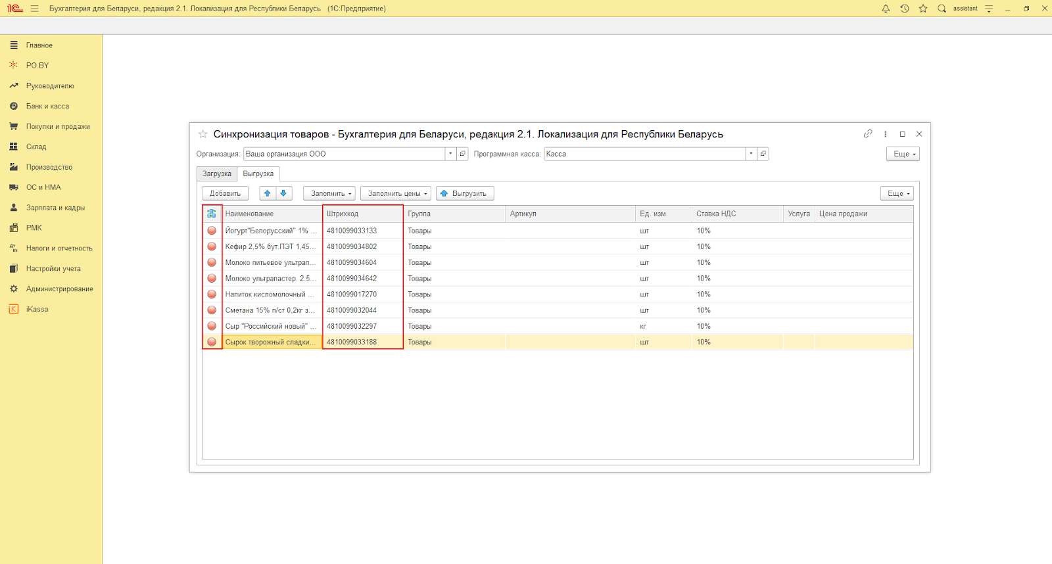The height and width of the screenshot is (564, 1052).
Task: Open the РМК section in the sidebar
Action: point(34,228)
